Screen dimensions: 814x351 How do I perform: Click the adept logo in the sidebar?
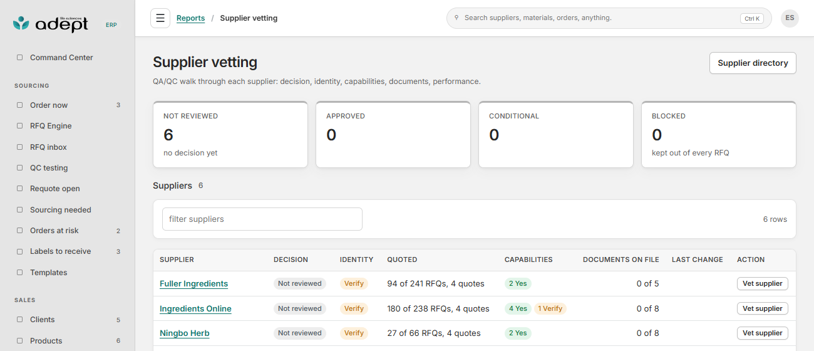pos(51,24)
